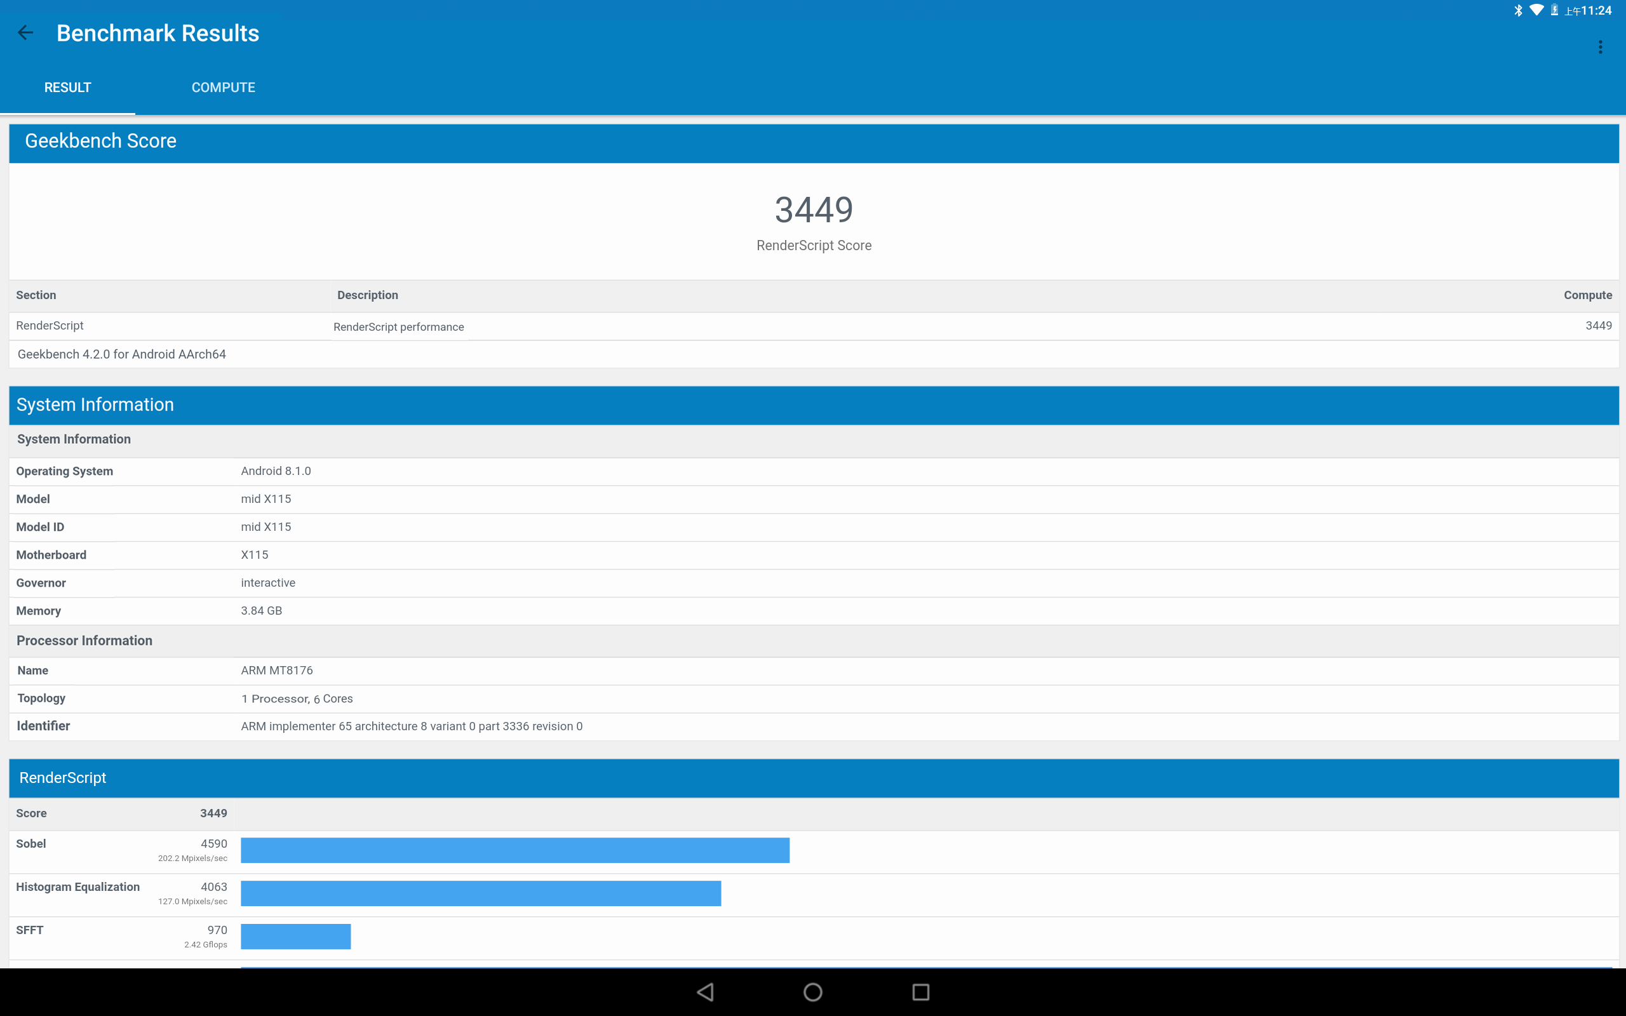Viewport: 1626px width, 1016px height.
Task: Tap the Operating System Android 8.1.0 row
Action: click(814, 471)
